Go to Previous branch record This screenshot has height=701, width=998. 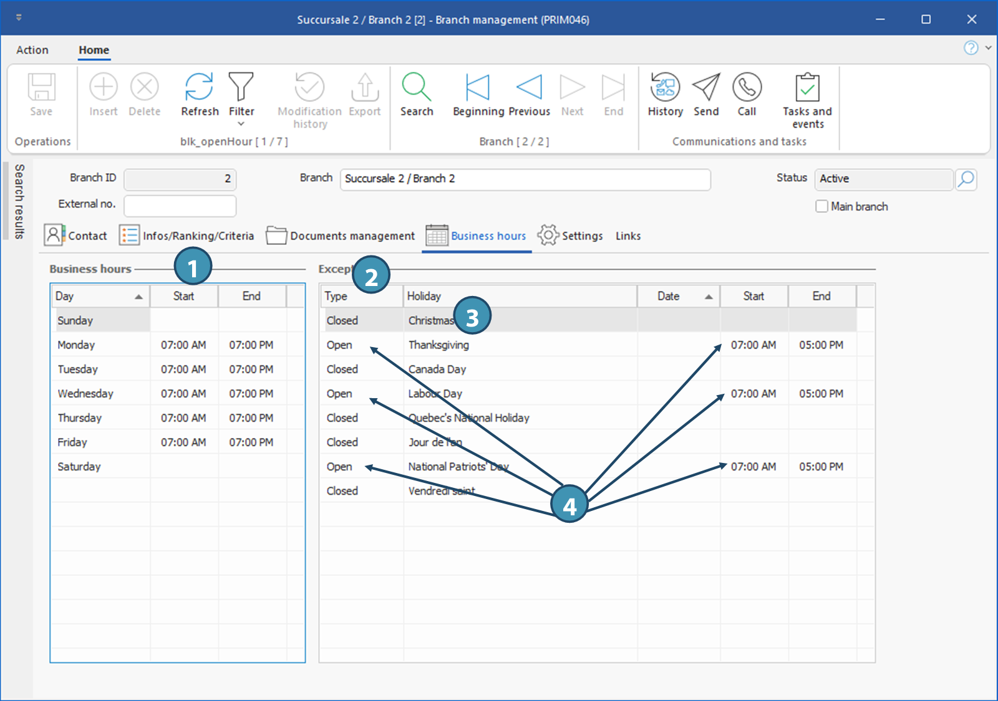529,87
